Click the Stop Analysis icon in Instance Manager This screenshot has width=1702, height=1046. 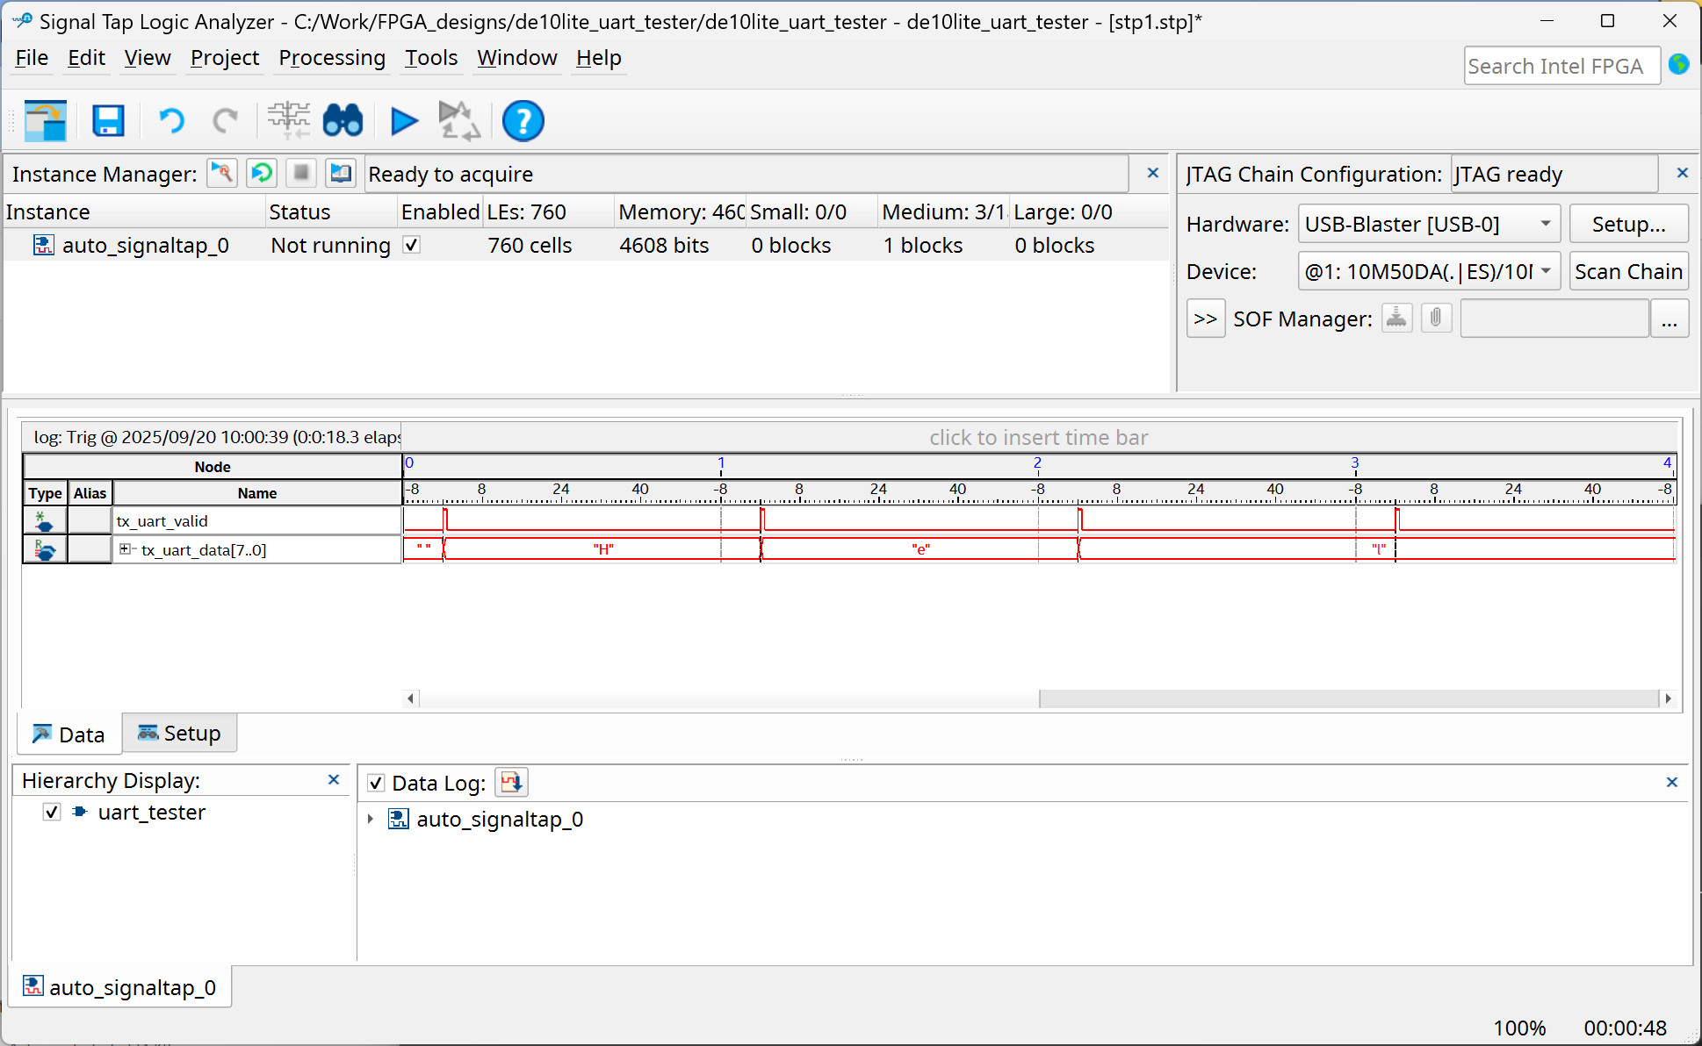click(x=301, y=173)
